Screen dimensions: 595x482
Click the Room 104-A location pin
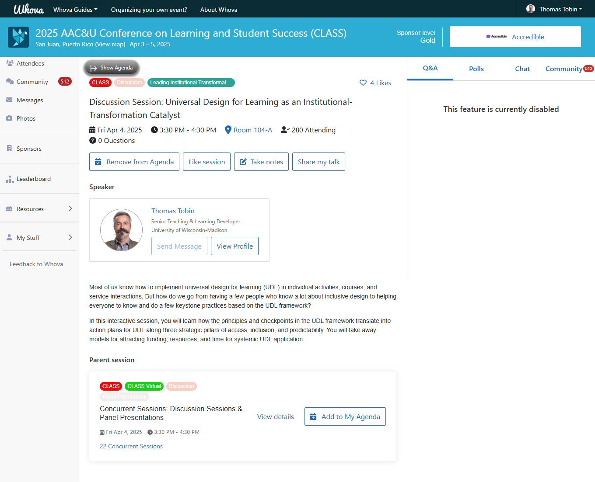tap(228, 130)
